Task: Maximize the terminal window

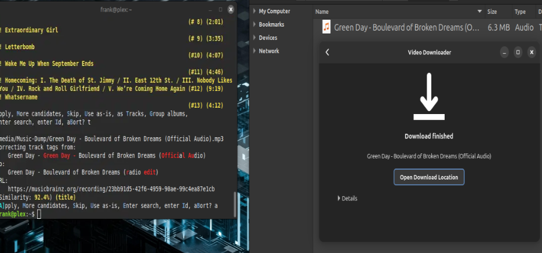Action: [x=220, y=10]
